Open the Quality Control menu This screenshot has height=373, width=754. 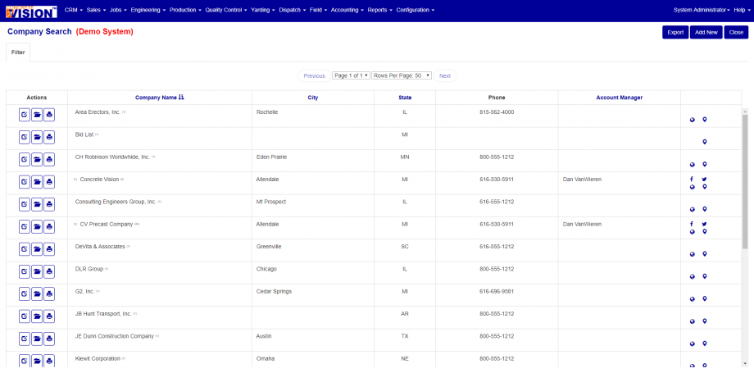pos(226,10)
